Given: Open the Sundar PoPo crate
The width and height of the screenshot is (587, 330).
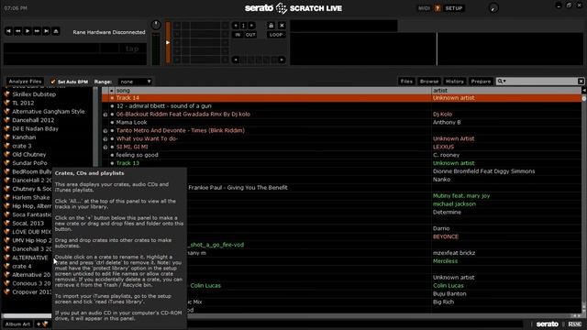Looking at the screenshot, I should [29, 163].
